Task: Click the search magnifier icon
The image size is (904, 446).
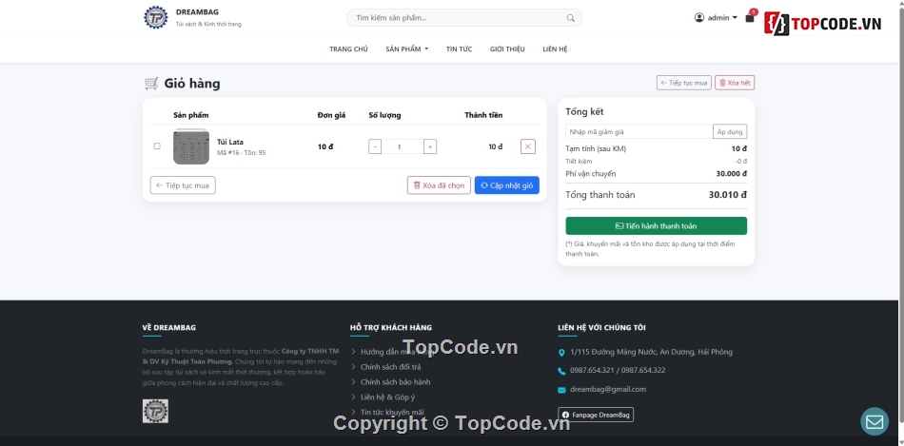Action: click(x=570, y=18)
